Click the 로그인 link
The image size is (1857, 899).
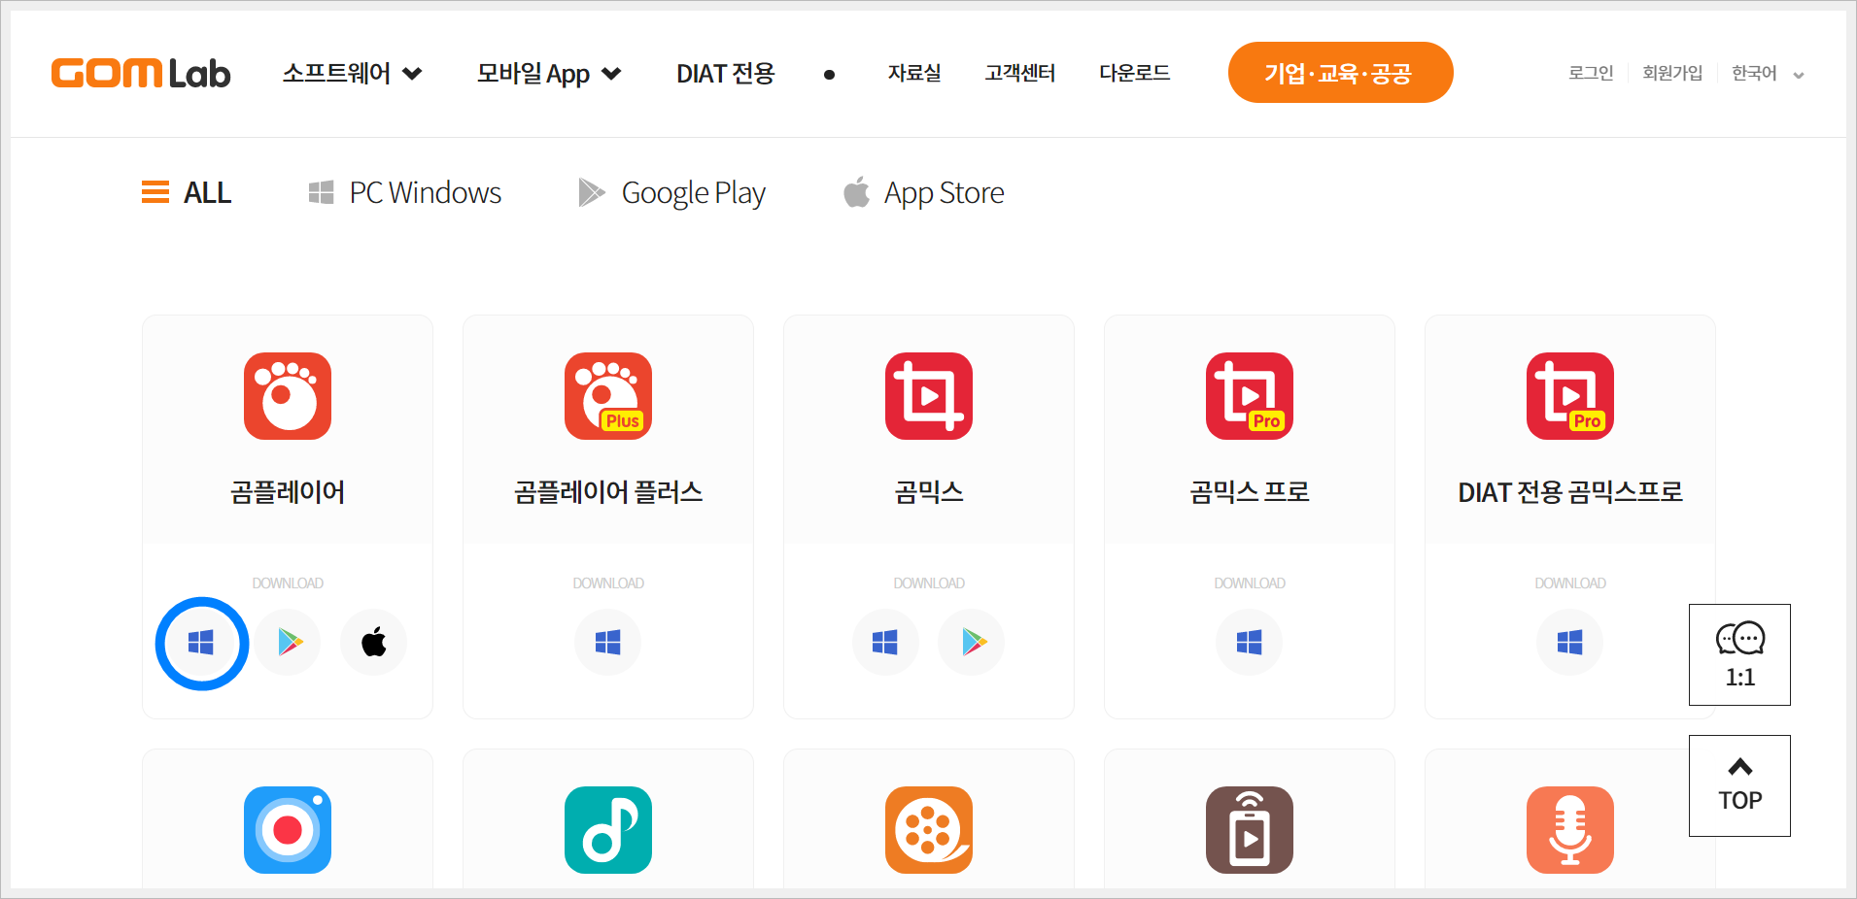point(1591,73)
